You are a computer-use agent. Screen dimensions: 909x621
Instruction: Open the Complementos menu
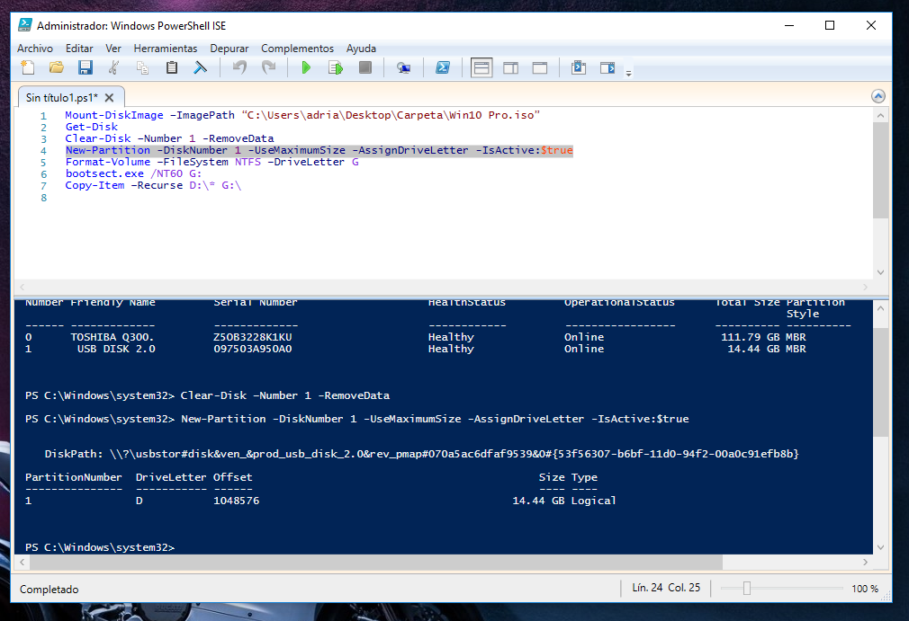coord(297,49)
